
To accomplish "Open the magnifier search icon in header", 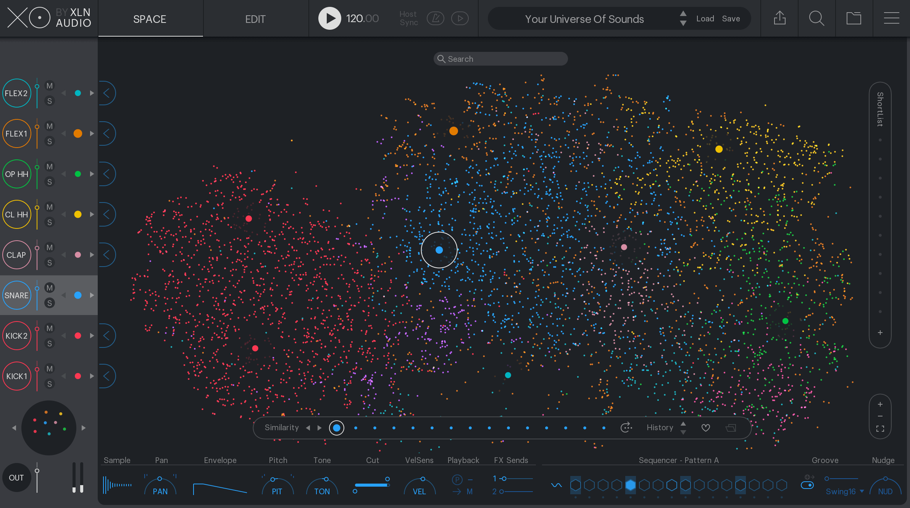I will coord(816,18).
